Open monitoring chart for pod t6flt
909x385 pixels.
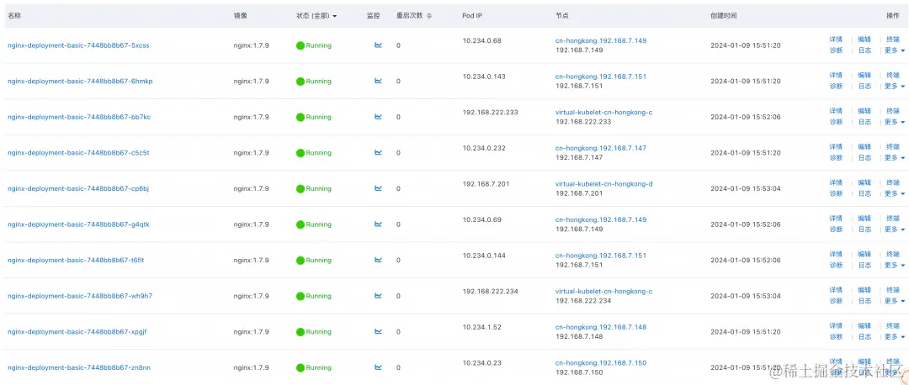pos(378,260)
